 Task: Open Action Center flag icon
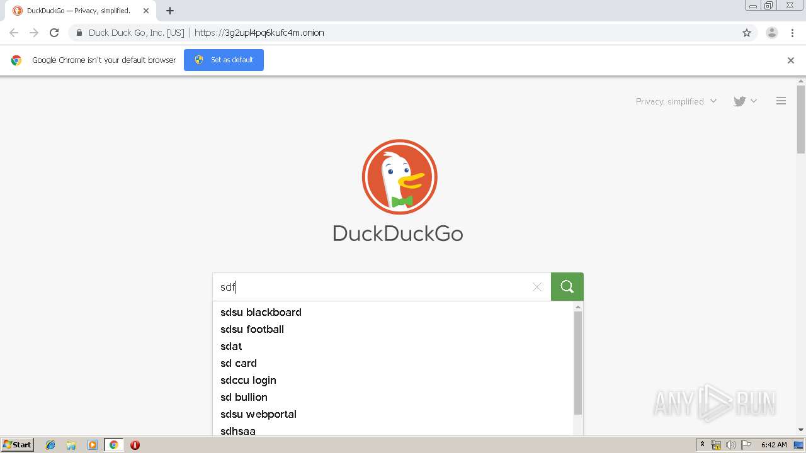(x=746, y=445)
